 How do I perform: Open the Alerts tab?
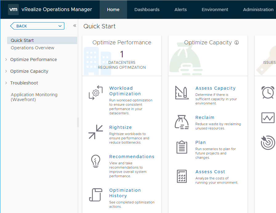click(x=181, y=10)
